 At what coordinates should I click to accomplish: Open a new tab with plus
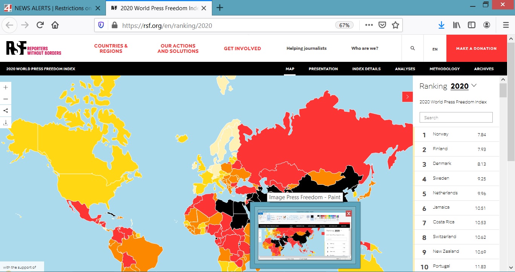coord(220,8)
